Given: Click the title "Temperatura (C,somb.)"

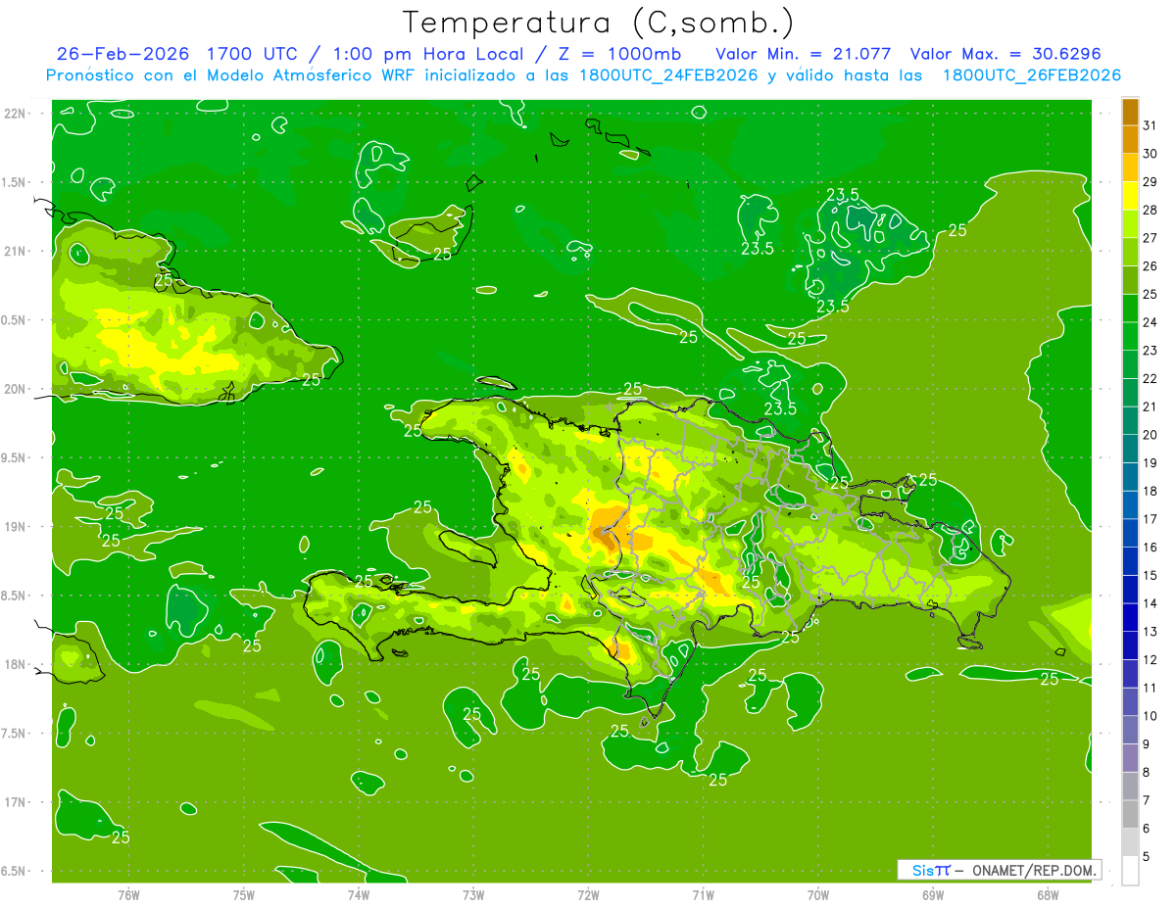Looking at the screenshot, I should (x=599, y=23).
